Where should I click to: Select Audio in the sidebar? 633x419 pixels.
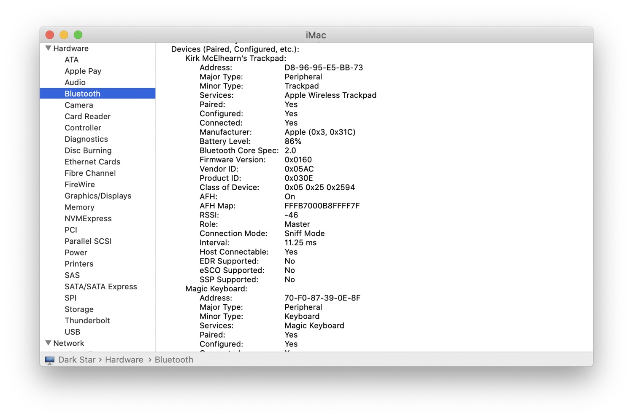coord(75,83)
